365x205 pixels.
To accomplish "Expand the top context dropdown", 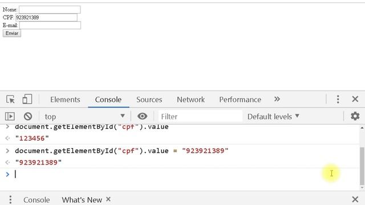I will pos(85,116).
